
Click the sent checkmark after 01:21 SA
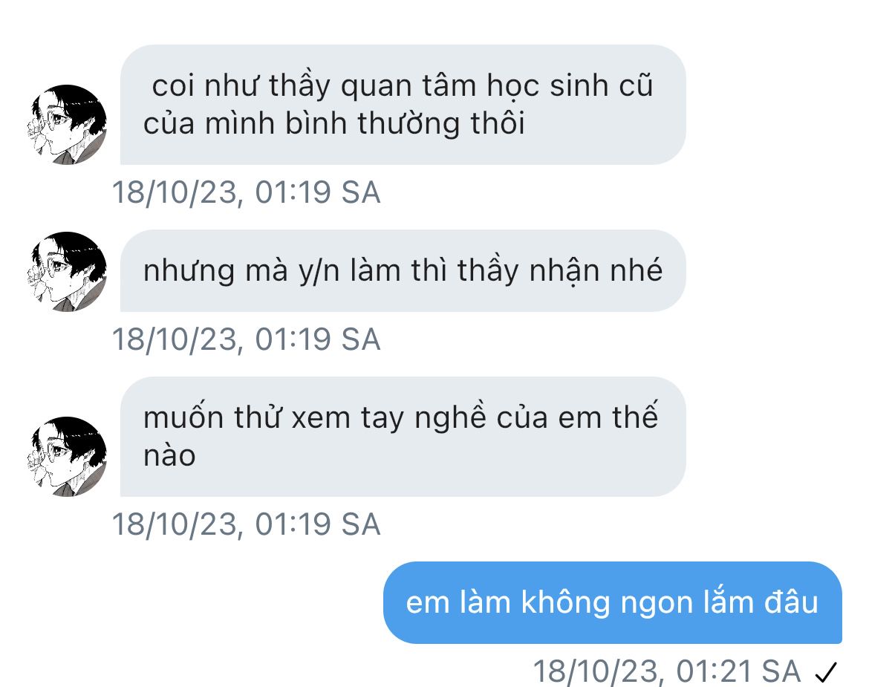tap(827, 673)
